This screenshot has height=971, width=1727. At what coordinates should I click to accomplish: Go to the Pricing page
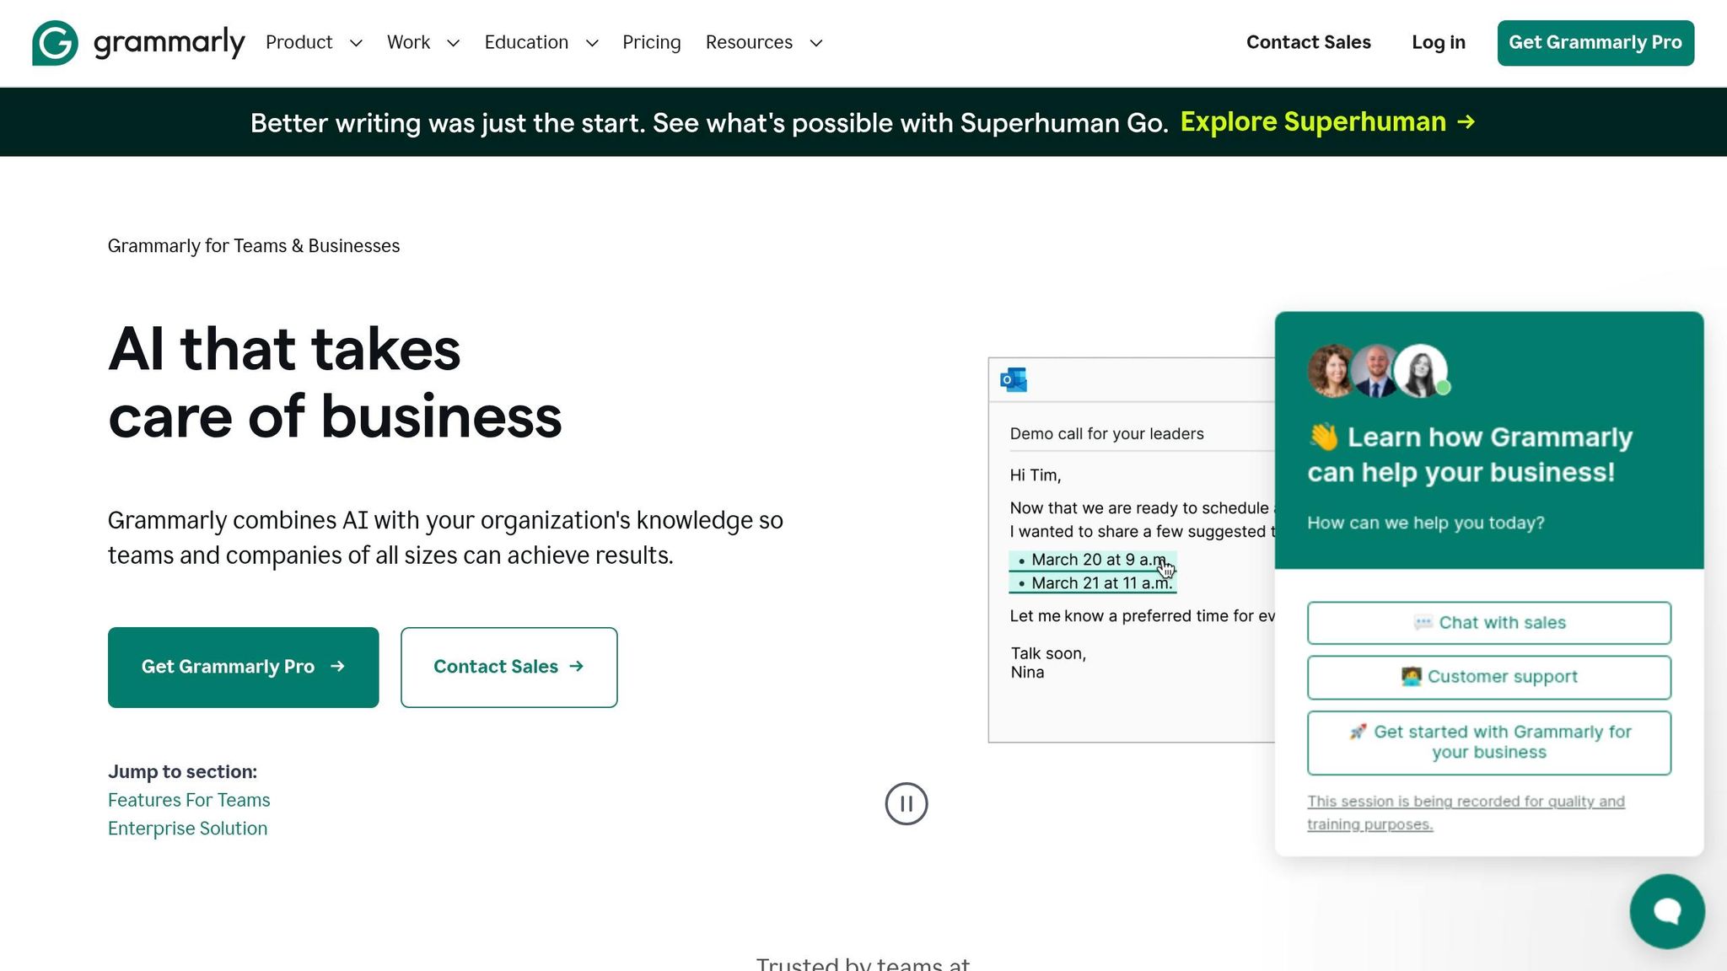651,42
